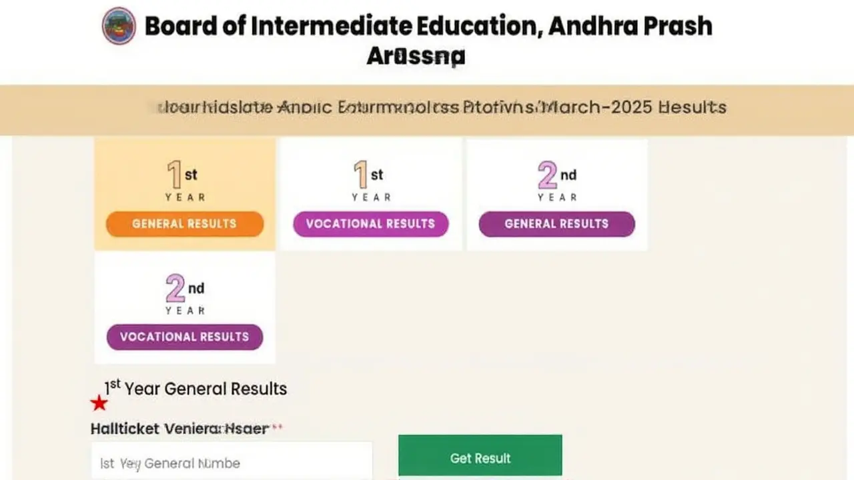Viewport: 854px width, 480px height.
Task: Open 1st year Vocational Results
Action: coord(370,224)
